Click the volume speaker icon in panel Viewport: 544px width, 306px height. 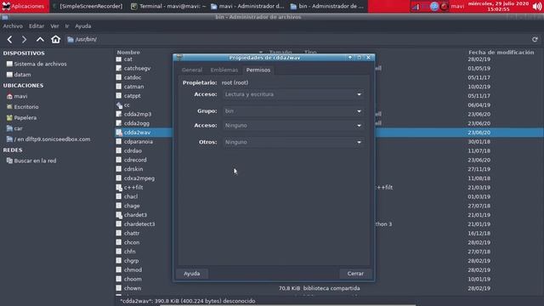pyautogui.click(x=536, y=6)
